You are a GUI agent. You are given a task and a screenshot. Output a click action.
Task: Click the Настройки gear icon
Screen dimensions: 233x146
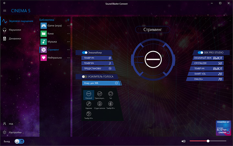click(5, 132)
